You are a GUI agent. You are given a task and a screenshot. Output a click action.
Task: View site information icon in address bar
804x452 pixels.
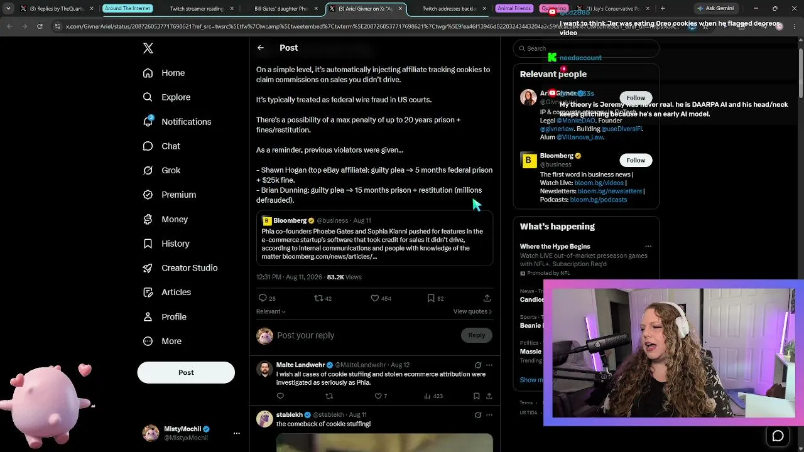pyautogui.click(x=58, y=26)
